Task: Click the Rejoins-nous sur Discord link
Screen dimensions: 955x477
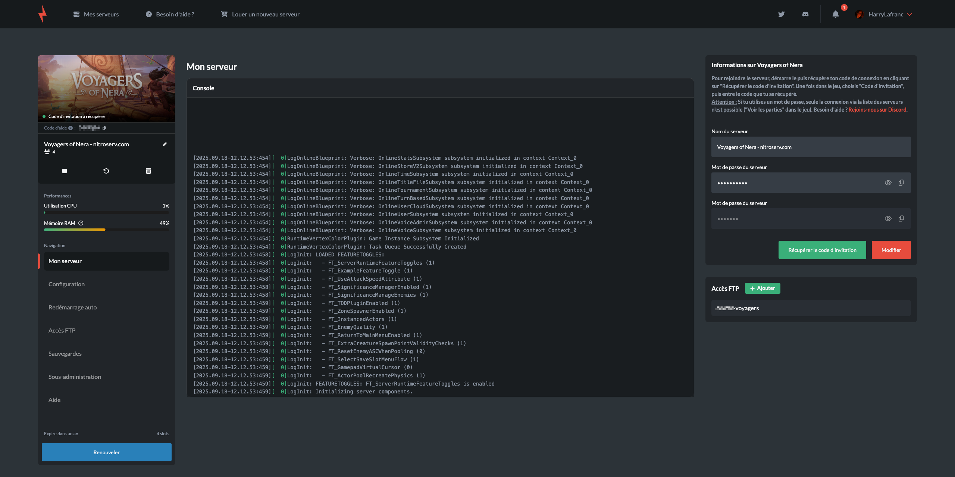Action: pos(877,110)
